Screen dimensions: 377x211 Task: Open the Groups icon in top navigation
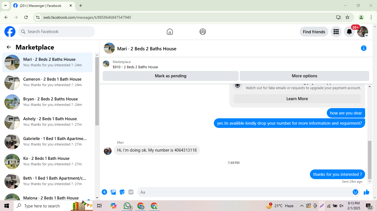(x=203, y=32)
